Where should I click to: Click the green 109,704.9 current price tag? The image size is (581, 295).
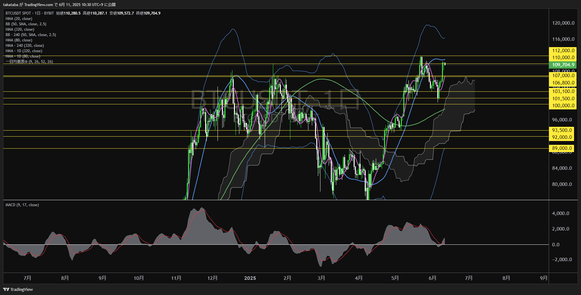(563, 65)
